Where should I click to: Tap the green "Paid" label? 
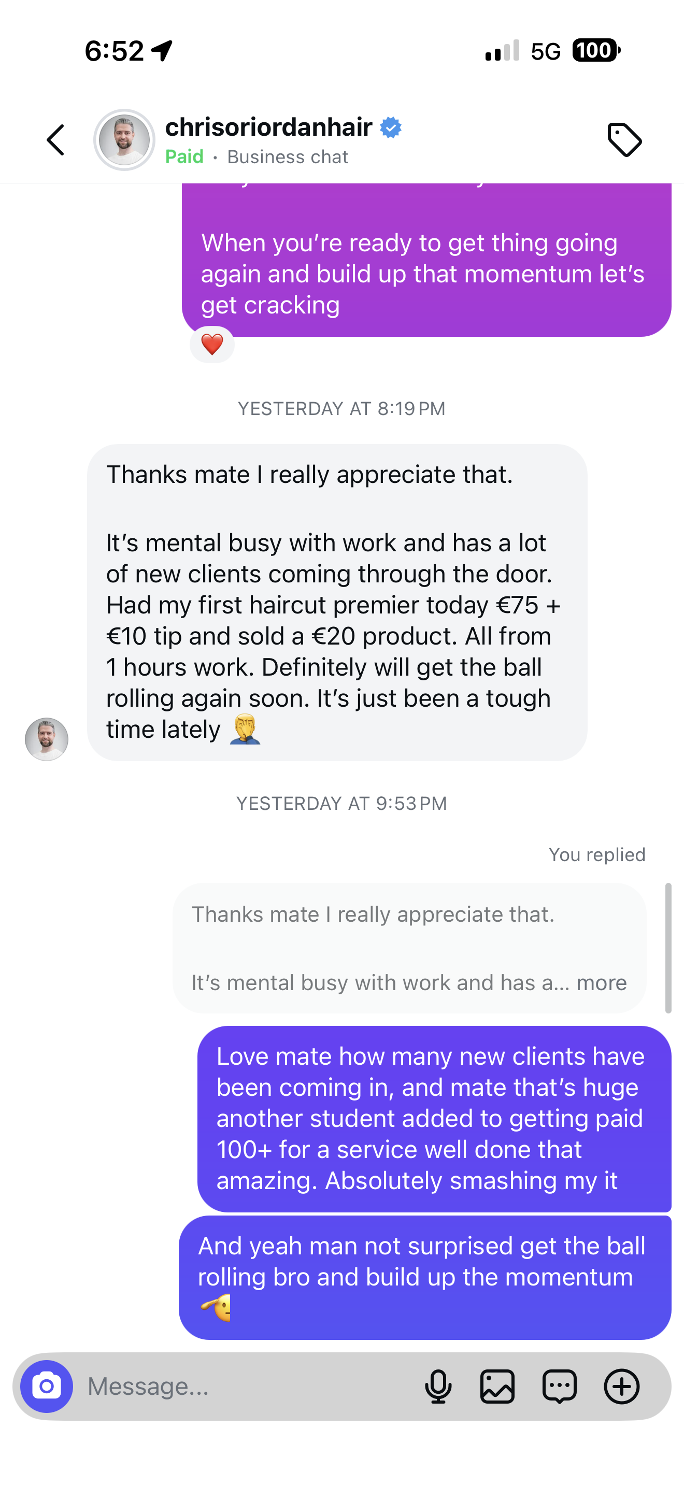[184, 157]
